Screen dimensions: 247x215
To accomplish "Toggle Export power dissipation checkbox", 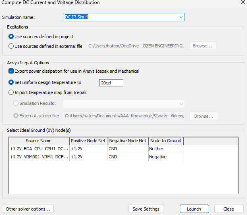I will pyautogui.click(x=11, y=71).
